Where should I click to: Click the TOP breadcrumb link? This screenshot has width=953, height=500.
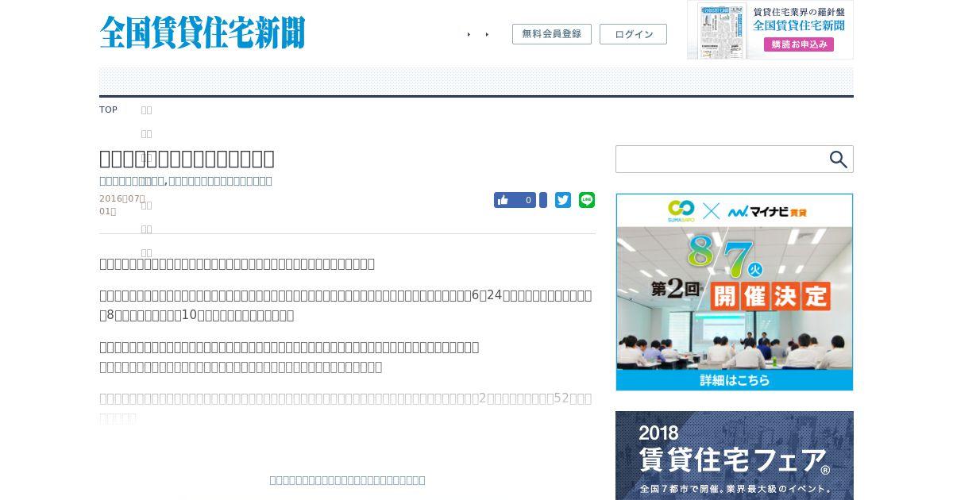[x=108, y=110]
